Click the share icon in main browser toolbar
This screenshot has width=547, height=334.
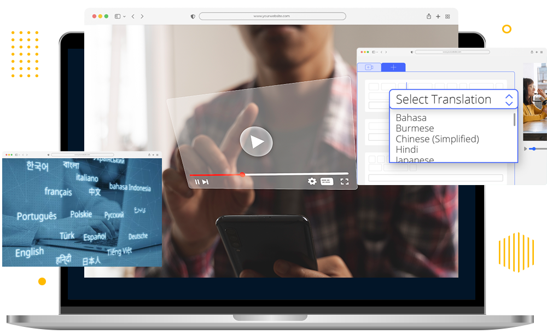pos(429,16)
